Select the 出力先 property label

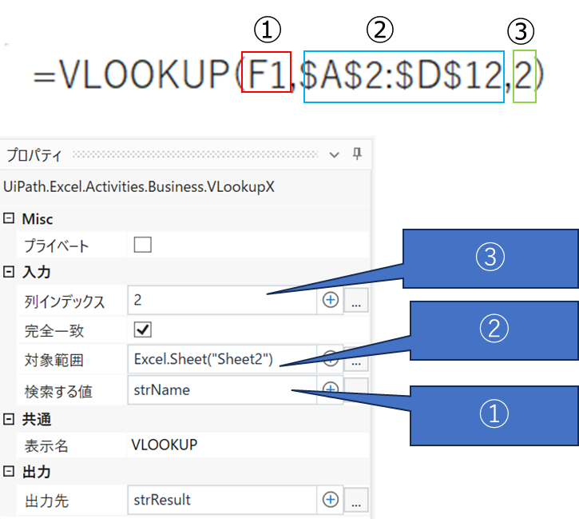pyautogui.click(x=46, y=501)
